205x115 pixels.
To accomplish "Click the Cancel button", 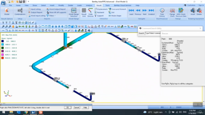I will pyautogui.click(x=76, y=108).
